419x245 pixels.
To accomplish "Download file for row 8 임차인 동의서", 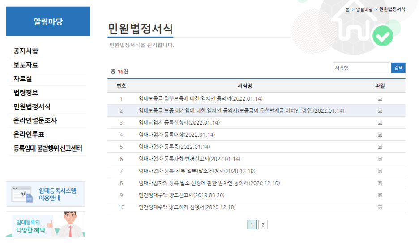I will pyautogui.click(x=380, y=183).
